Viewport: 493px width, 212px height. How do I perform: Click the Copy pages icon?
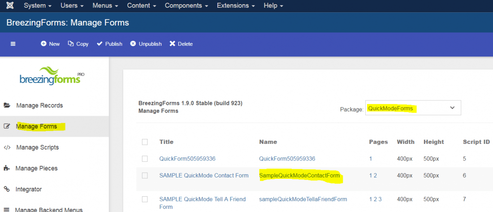coord(71,44)
